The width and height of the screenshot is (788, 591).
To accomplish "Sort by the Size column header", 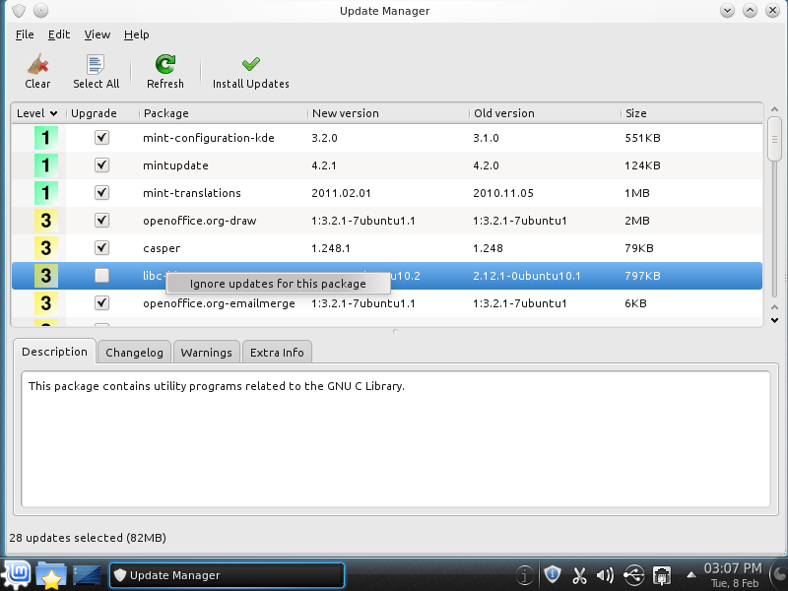I will tap(691, 113).
